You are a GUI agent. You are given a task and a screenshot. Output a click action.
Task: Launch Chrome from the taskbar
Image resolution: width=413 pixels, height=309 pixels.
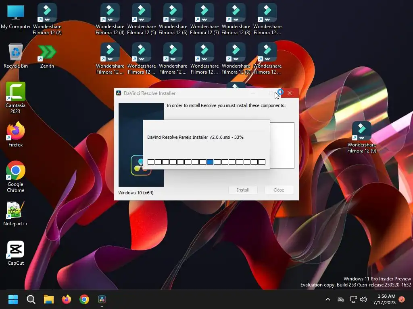point(84,299)
